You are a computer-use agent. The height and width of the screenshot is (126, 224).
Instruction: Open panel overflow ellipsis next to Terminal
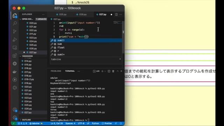[79, 71]
